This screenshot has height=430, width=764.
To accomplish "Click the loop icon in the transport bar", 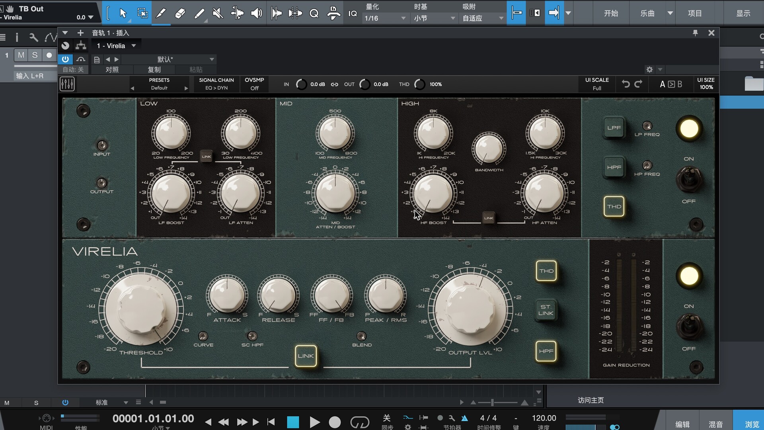I will [360, 422].
